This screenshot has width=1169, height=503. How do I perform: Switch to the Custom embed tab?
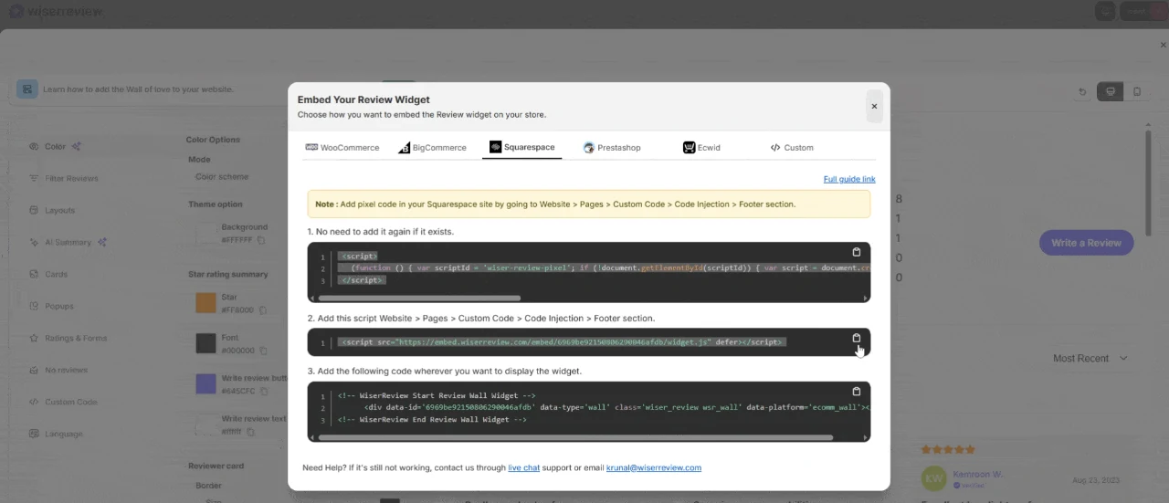click(x=792, y=148)
